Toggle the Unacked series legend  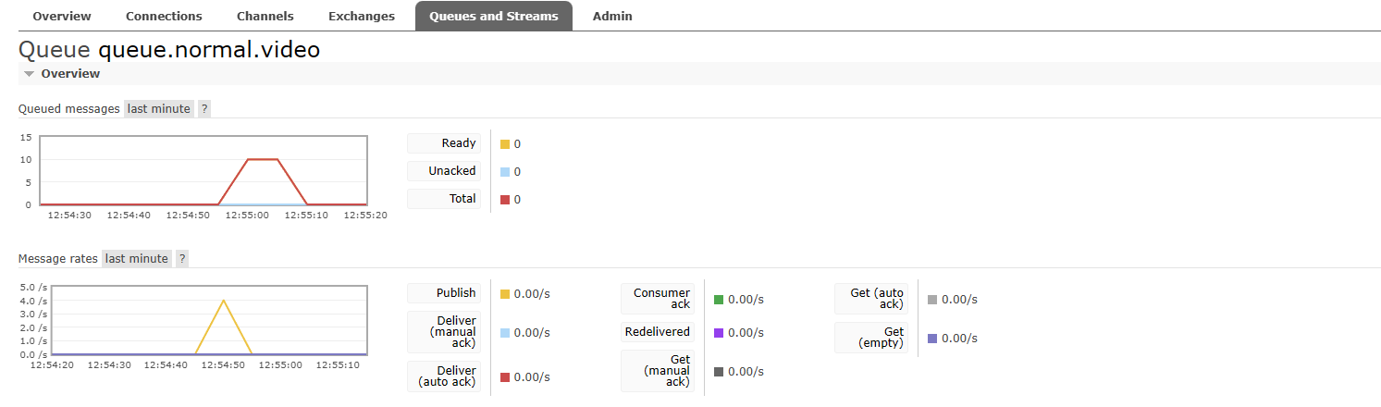(444, 171)
